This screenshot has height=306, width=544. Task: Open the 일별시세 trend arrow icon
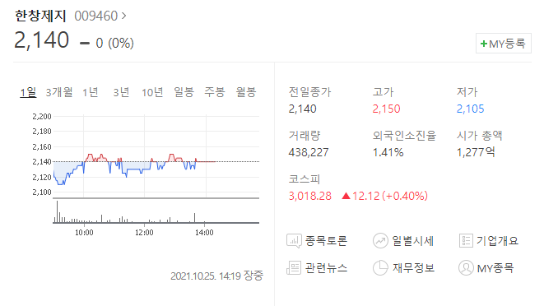pos(380,241)
